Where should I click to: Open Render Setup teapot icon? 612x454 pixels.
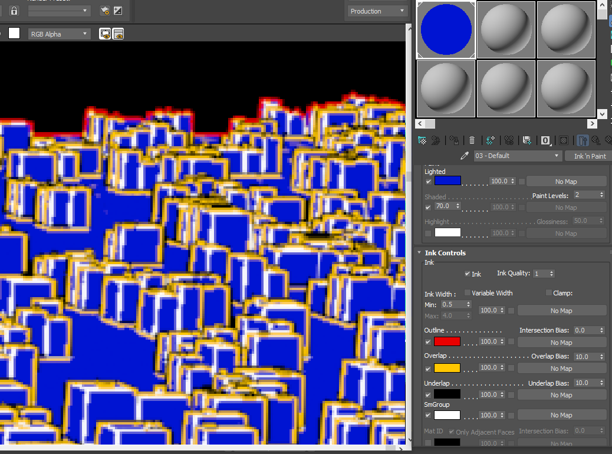[104, 11]
